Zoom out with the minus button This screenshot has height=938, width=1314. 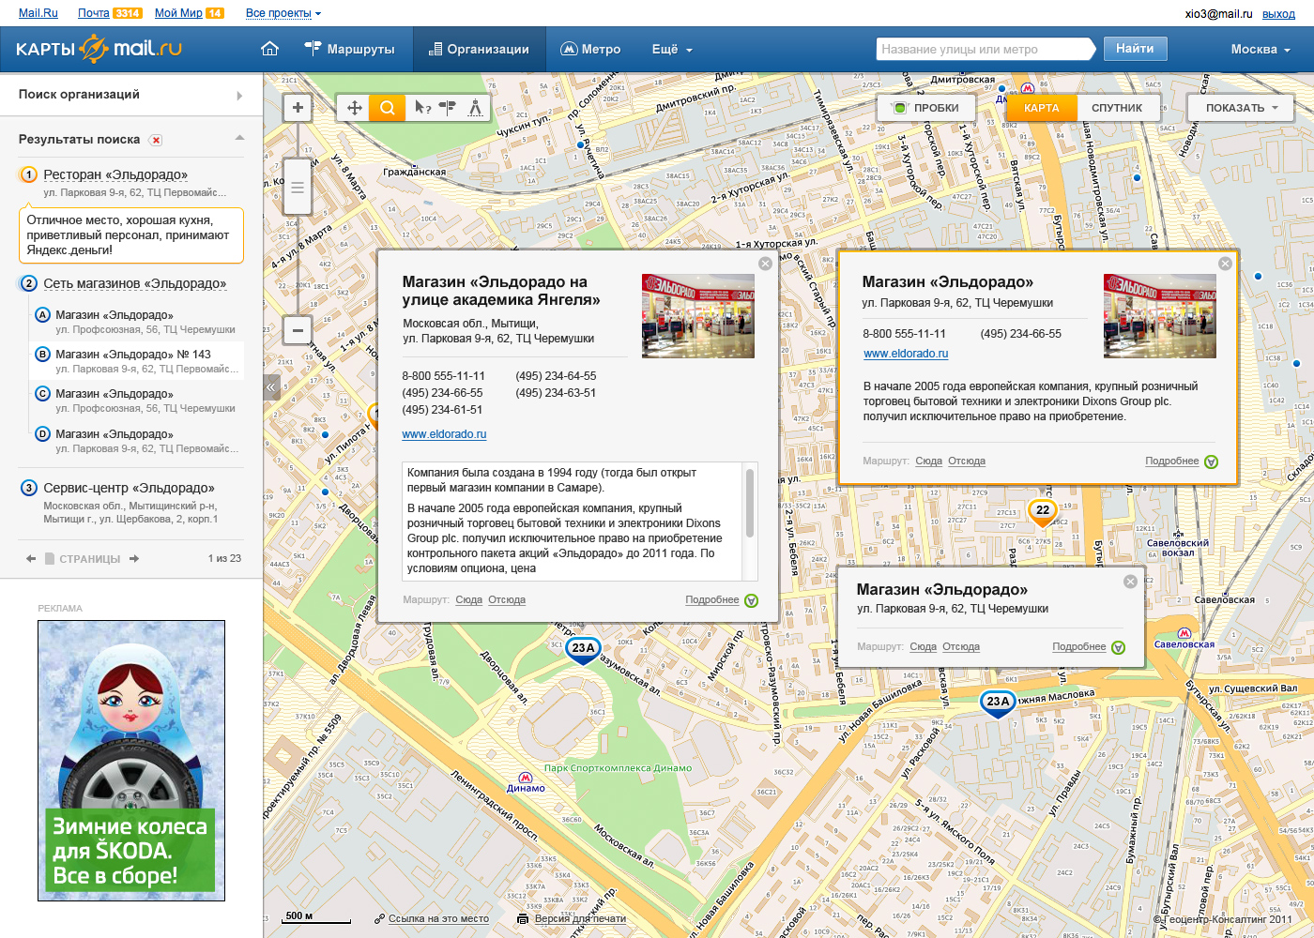pyautogui.click(x=298, y=330)
